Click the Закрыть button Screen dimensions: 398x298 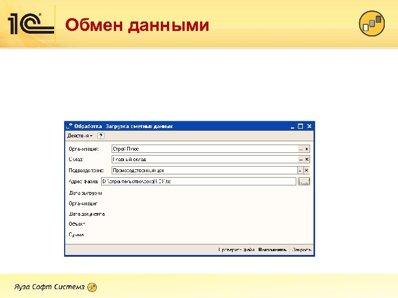pyautogui.click(x=302, y=250)
